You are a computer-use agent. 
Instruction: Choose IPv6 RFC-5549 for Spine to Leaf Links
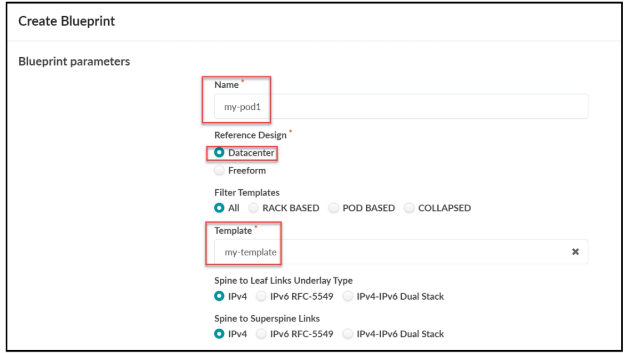tap(261, 296)
